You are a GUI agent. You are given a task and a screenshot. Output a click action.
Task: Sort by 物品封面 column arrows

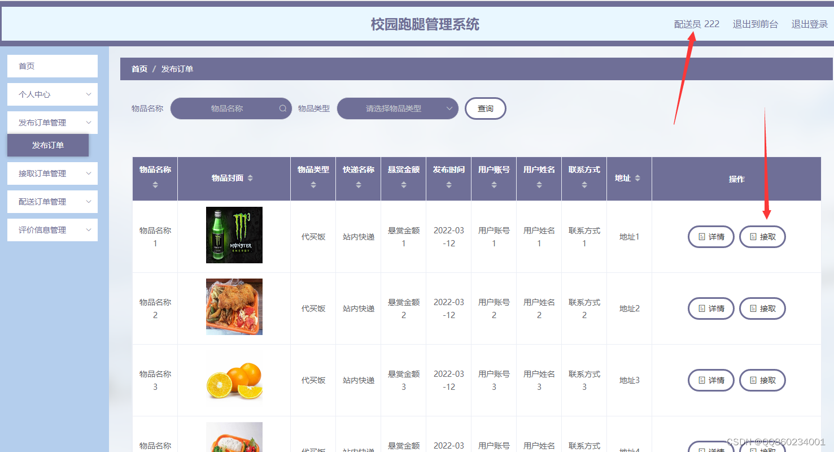(250, 178)
